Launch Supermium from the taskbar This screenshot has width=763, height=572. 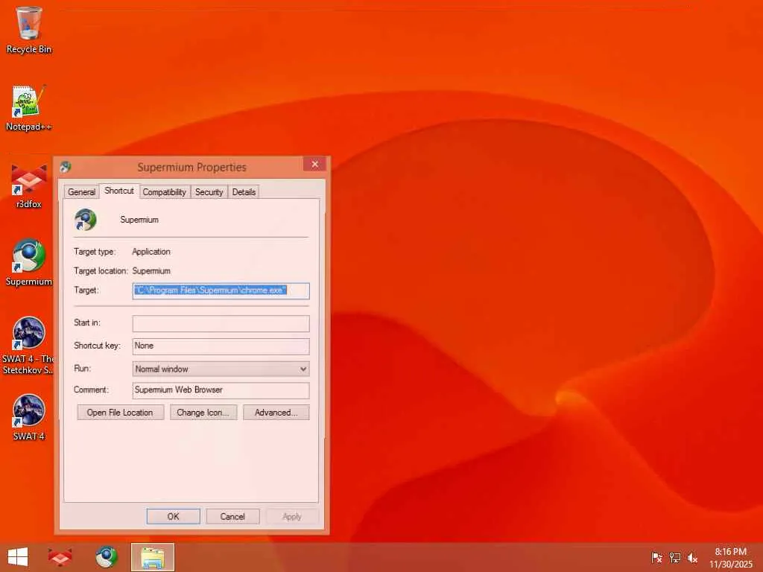pyautogui.click(x=106, y=557)
